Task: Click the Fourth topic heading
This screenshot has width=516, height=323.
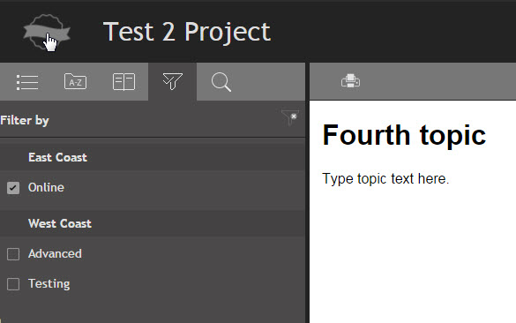Action: click(404, 135)
